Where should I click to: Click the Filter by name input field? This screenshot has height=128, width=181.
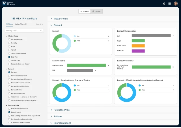(x=23, y=31)
